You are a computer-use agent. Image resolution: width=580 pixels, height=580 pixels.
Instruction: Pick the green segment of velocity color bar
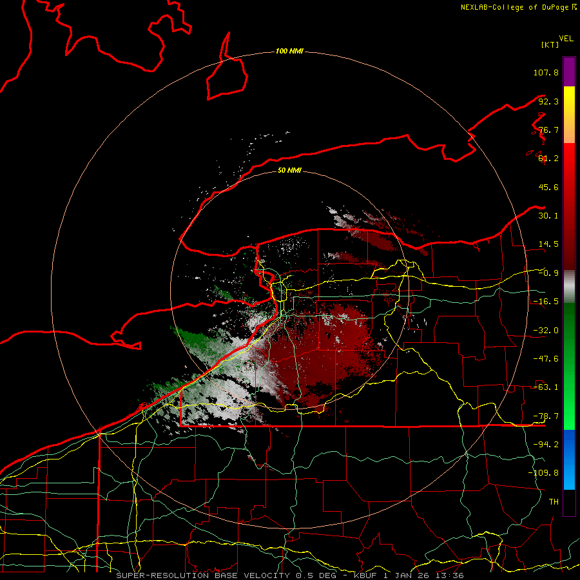569,366
